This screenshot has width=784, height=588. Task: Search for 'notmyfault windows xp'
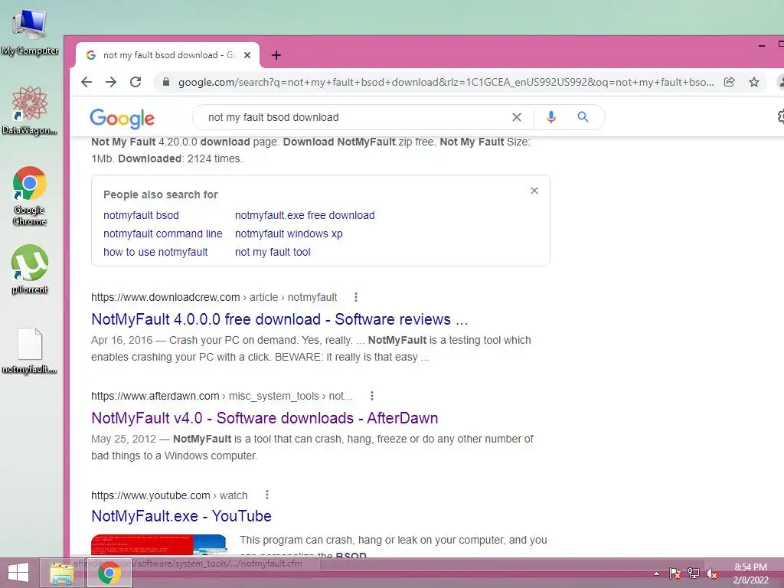289,234
